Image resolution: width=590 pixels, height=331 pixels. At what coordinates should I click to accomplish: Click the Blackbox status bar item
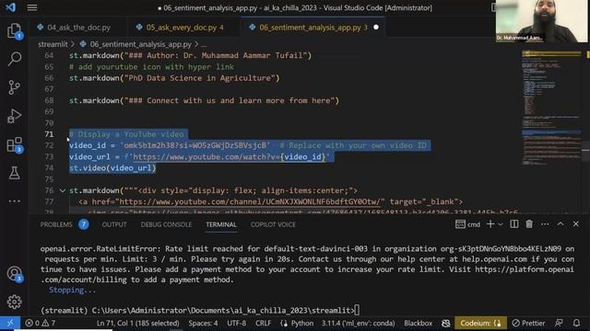click(x=418, y=323)
